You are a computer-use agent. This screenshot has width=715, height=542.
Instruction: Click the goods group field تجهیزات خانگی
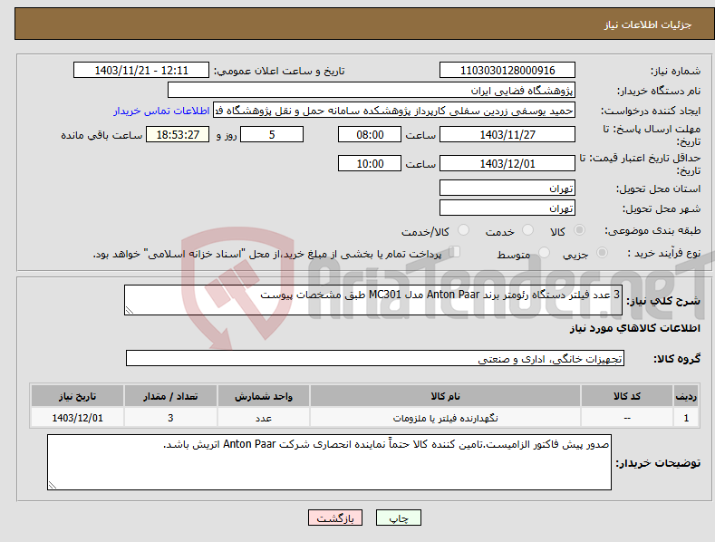(x=375, y=359)
